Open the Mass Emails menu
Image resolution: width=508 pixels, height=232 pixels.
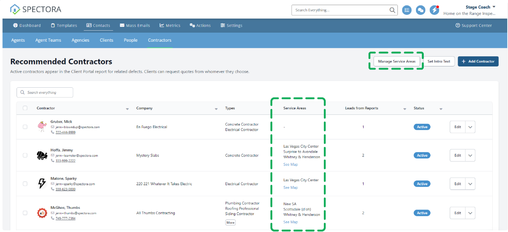[135, 26]
